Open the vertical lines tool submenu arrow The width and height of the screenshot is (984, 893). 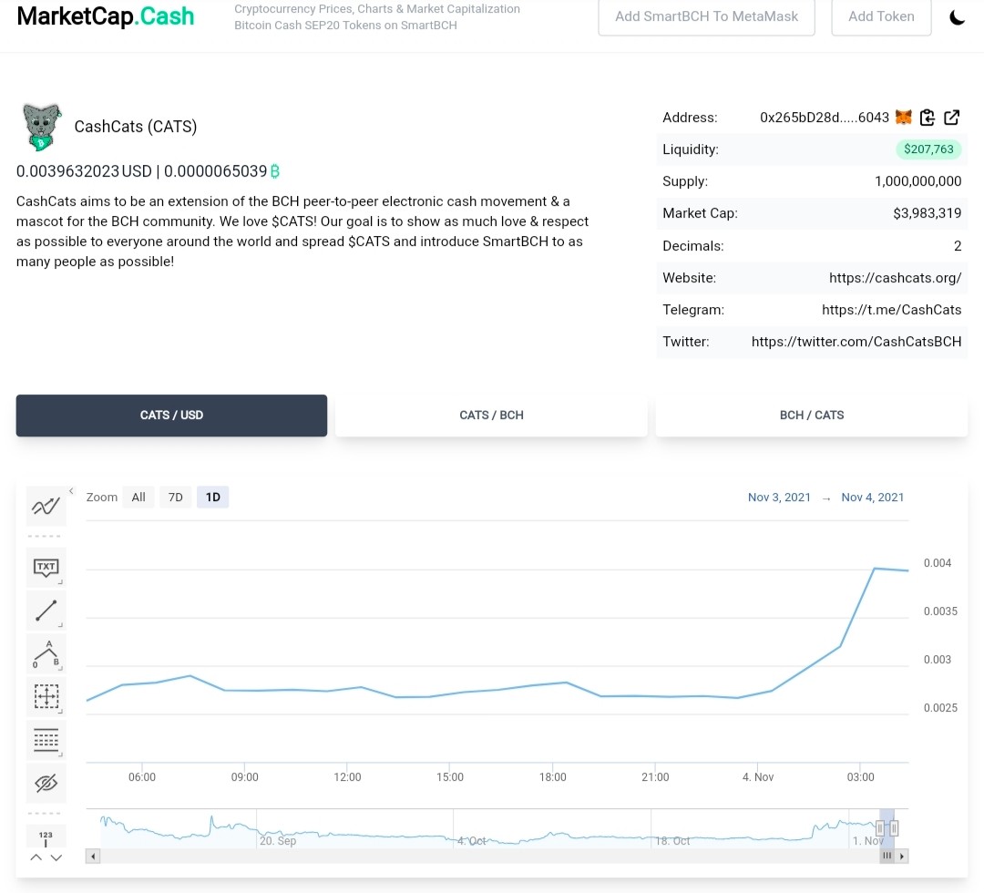coord(61,754)
